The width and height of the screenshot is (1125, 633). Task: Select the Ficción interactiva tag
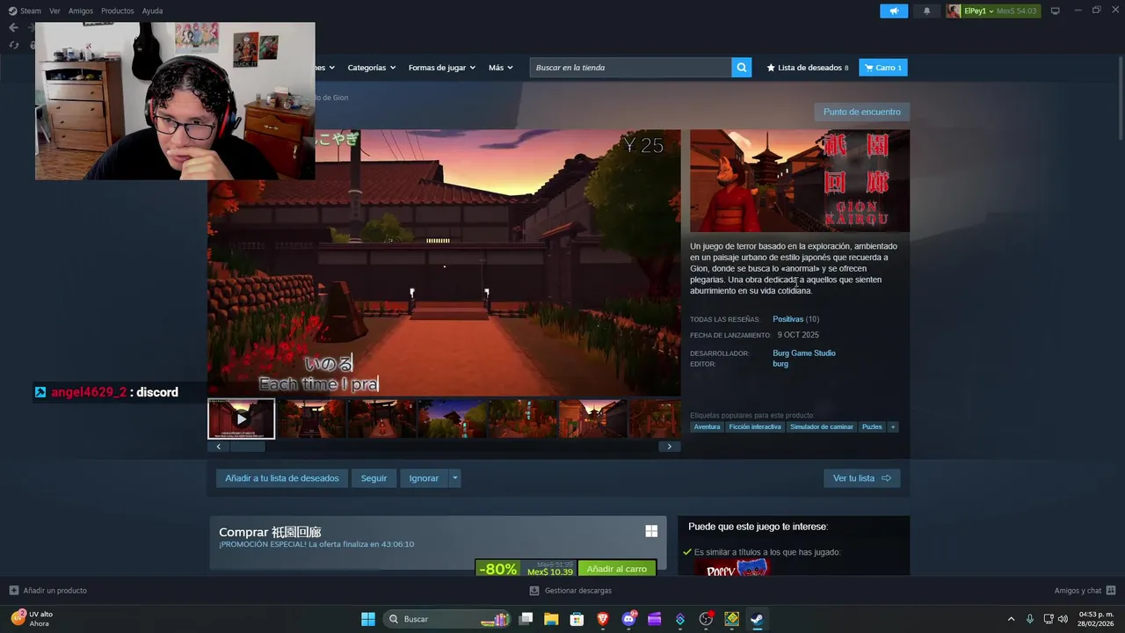755,427
